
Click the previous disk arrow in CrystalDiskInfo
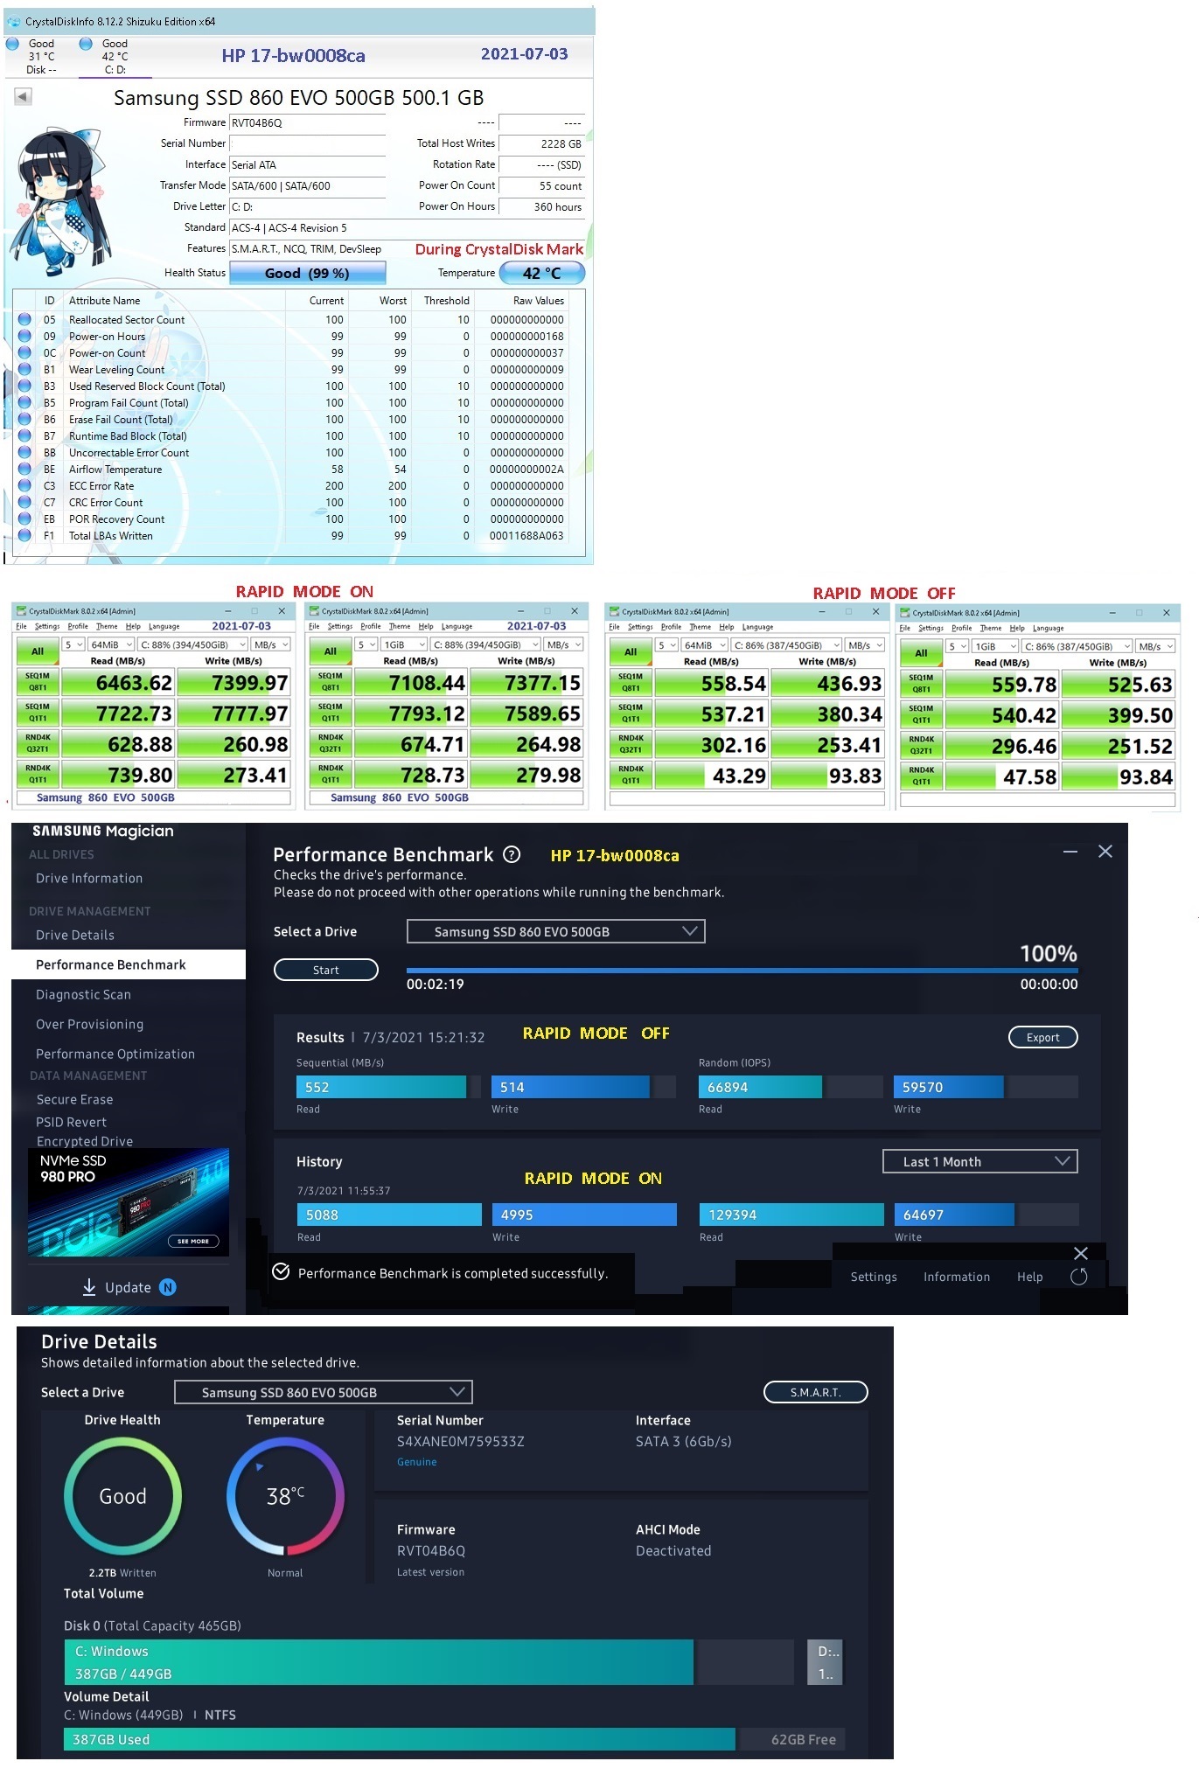pos(24,96)
